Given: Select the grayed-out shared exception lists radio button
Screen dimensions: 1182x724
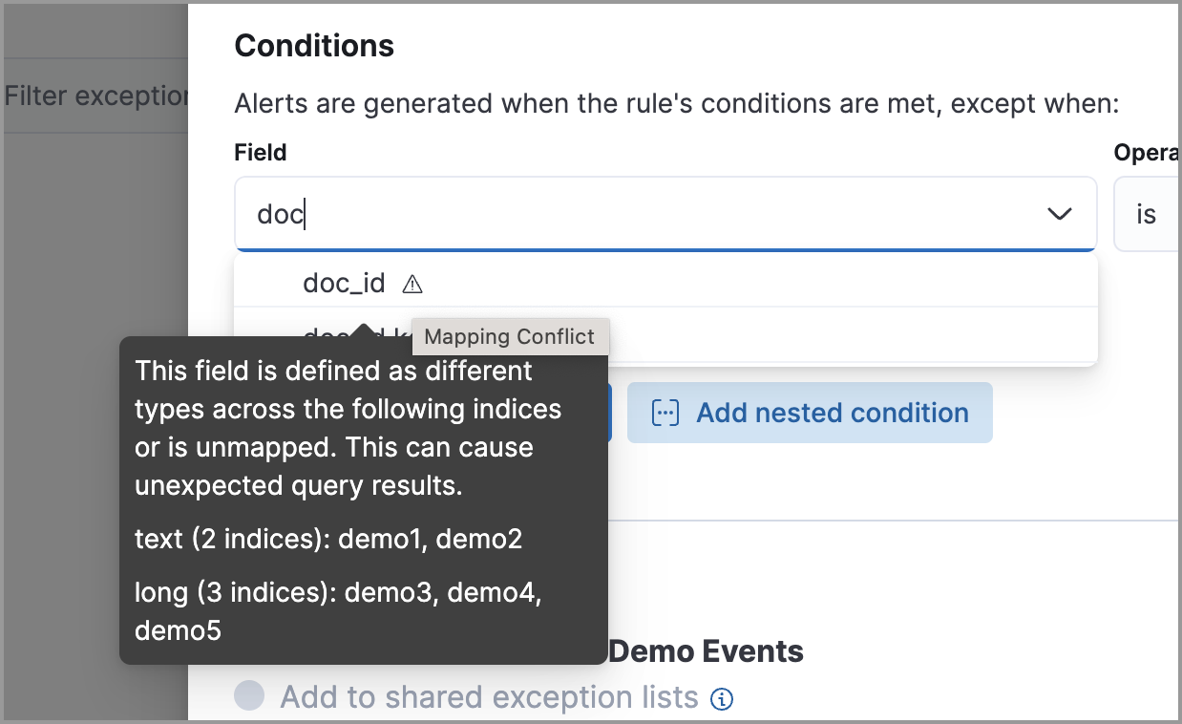Looking at the screenshot, I should pyautogui.click(x=248, y=696).
